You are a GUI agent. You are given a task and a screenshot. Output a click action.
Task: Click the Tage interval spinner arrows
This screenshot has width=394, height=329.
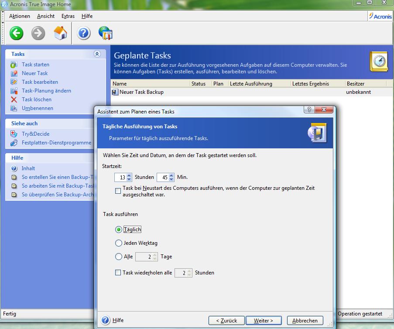(155, 257)
